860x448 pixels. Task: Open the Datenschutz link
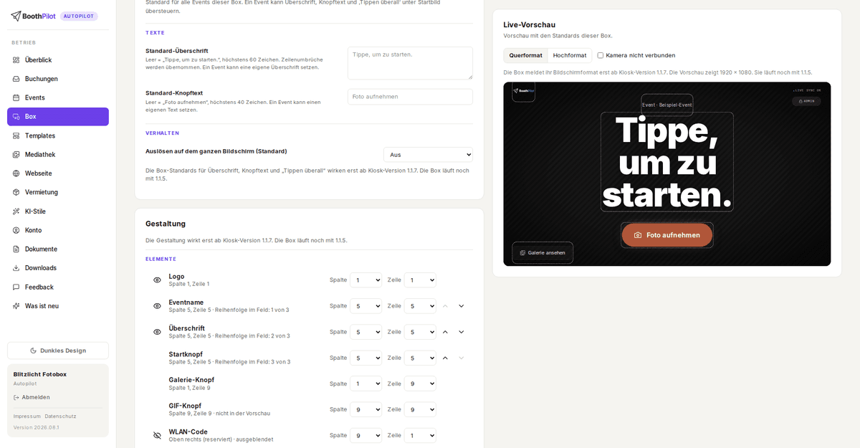point(60,416)
